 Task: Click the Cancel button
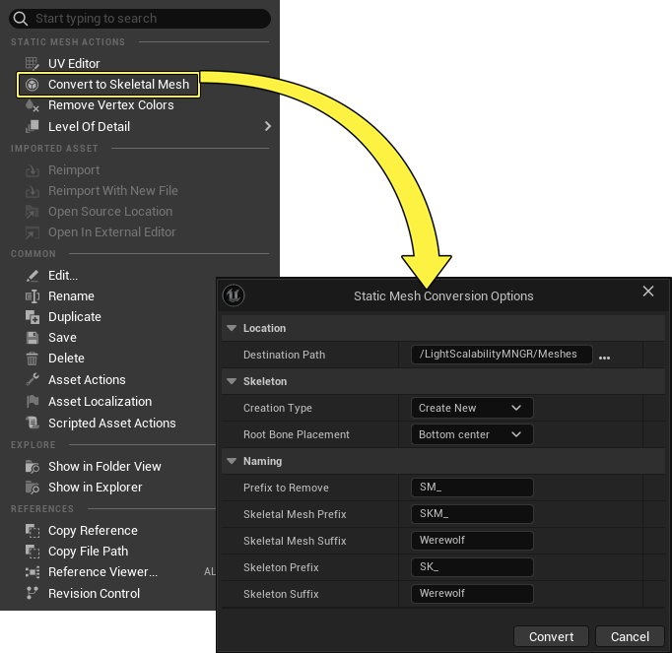tap(630, 636)
